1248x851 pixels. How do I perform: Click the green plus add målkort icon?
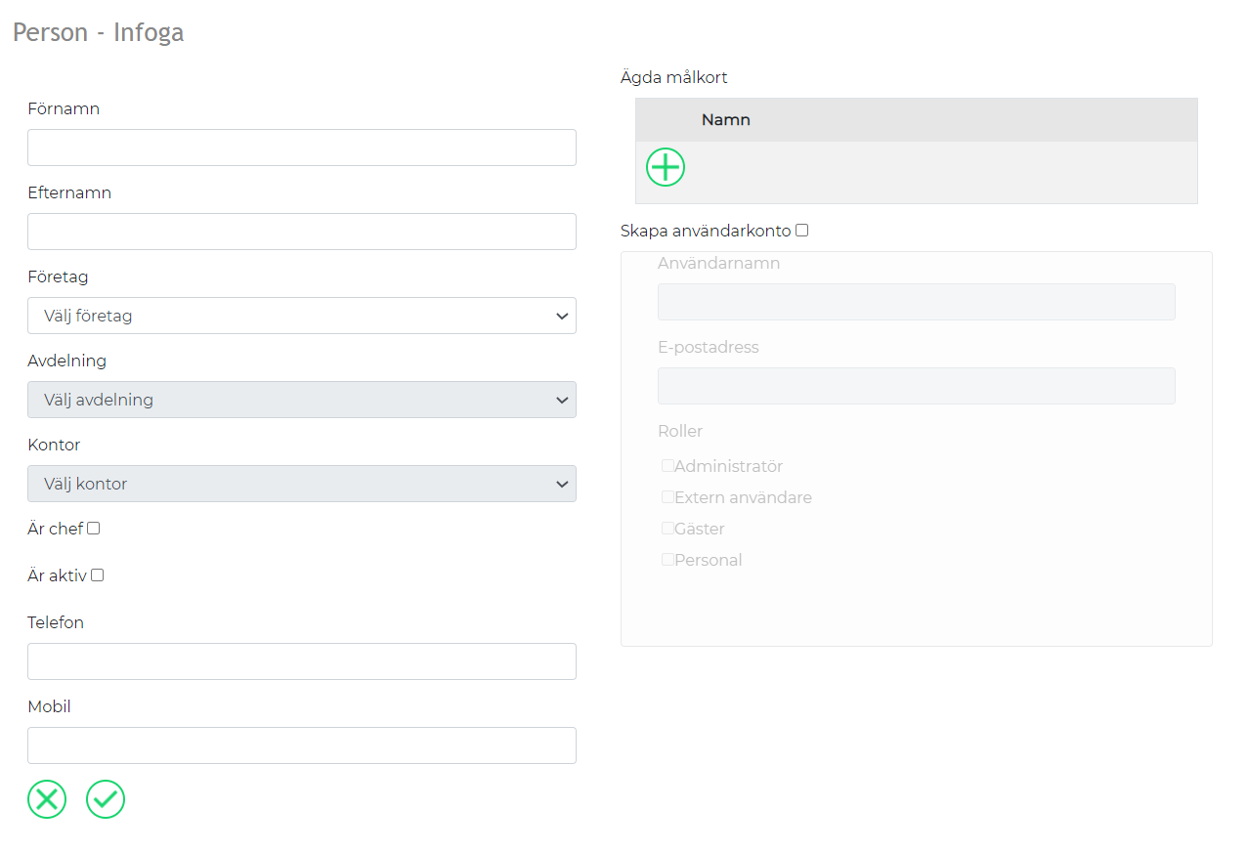pos(666,167)
